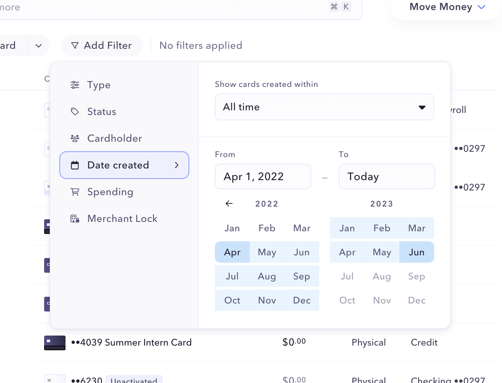Go to previous year with back arrow

point(229,204)
